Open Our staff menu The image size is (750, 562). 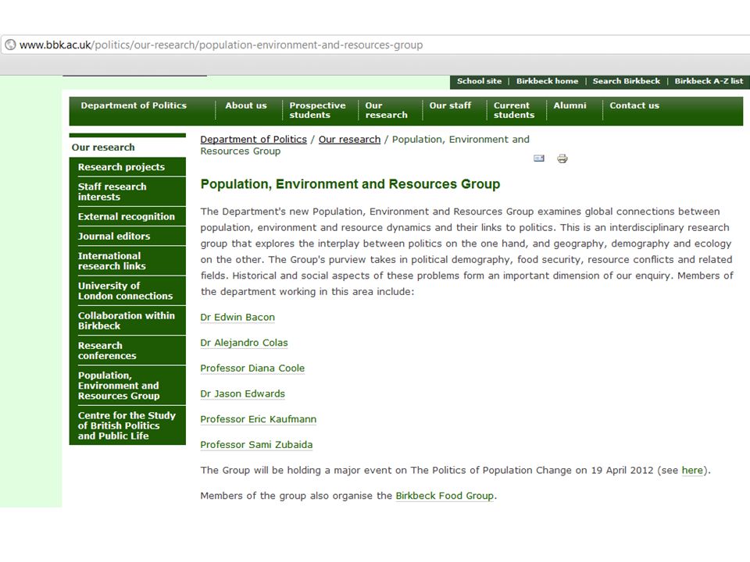pyautogui.click(x=450, y=105)
